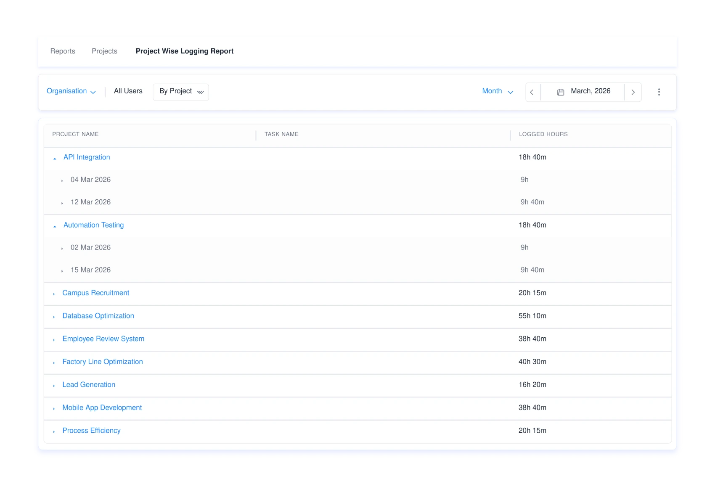The image size is (715, 487).
Task: Go to next month with right chevron
Action: coord(633,92)
